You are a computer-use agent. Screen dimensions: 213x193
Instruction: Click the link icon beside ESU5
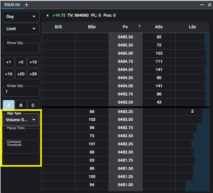18,5
